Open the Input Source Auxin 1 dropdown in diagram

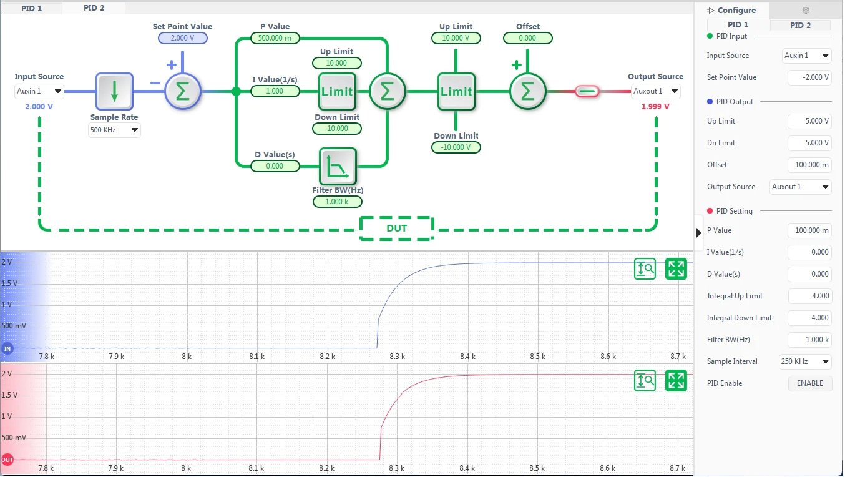tap(39, 91)
